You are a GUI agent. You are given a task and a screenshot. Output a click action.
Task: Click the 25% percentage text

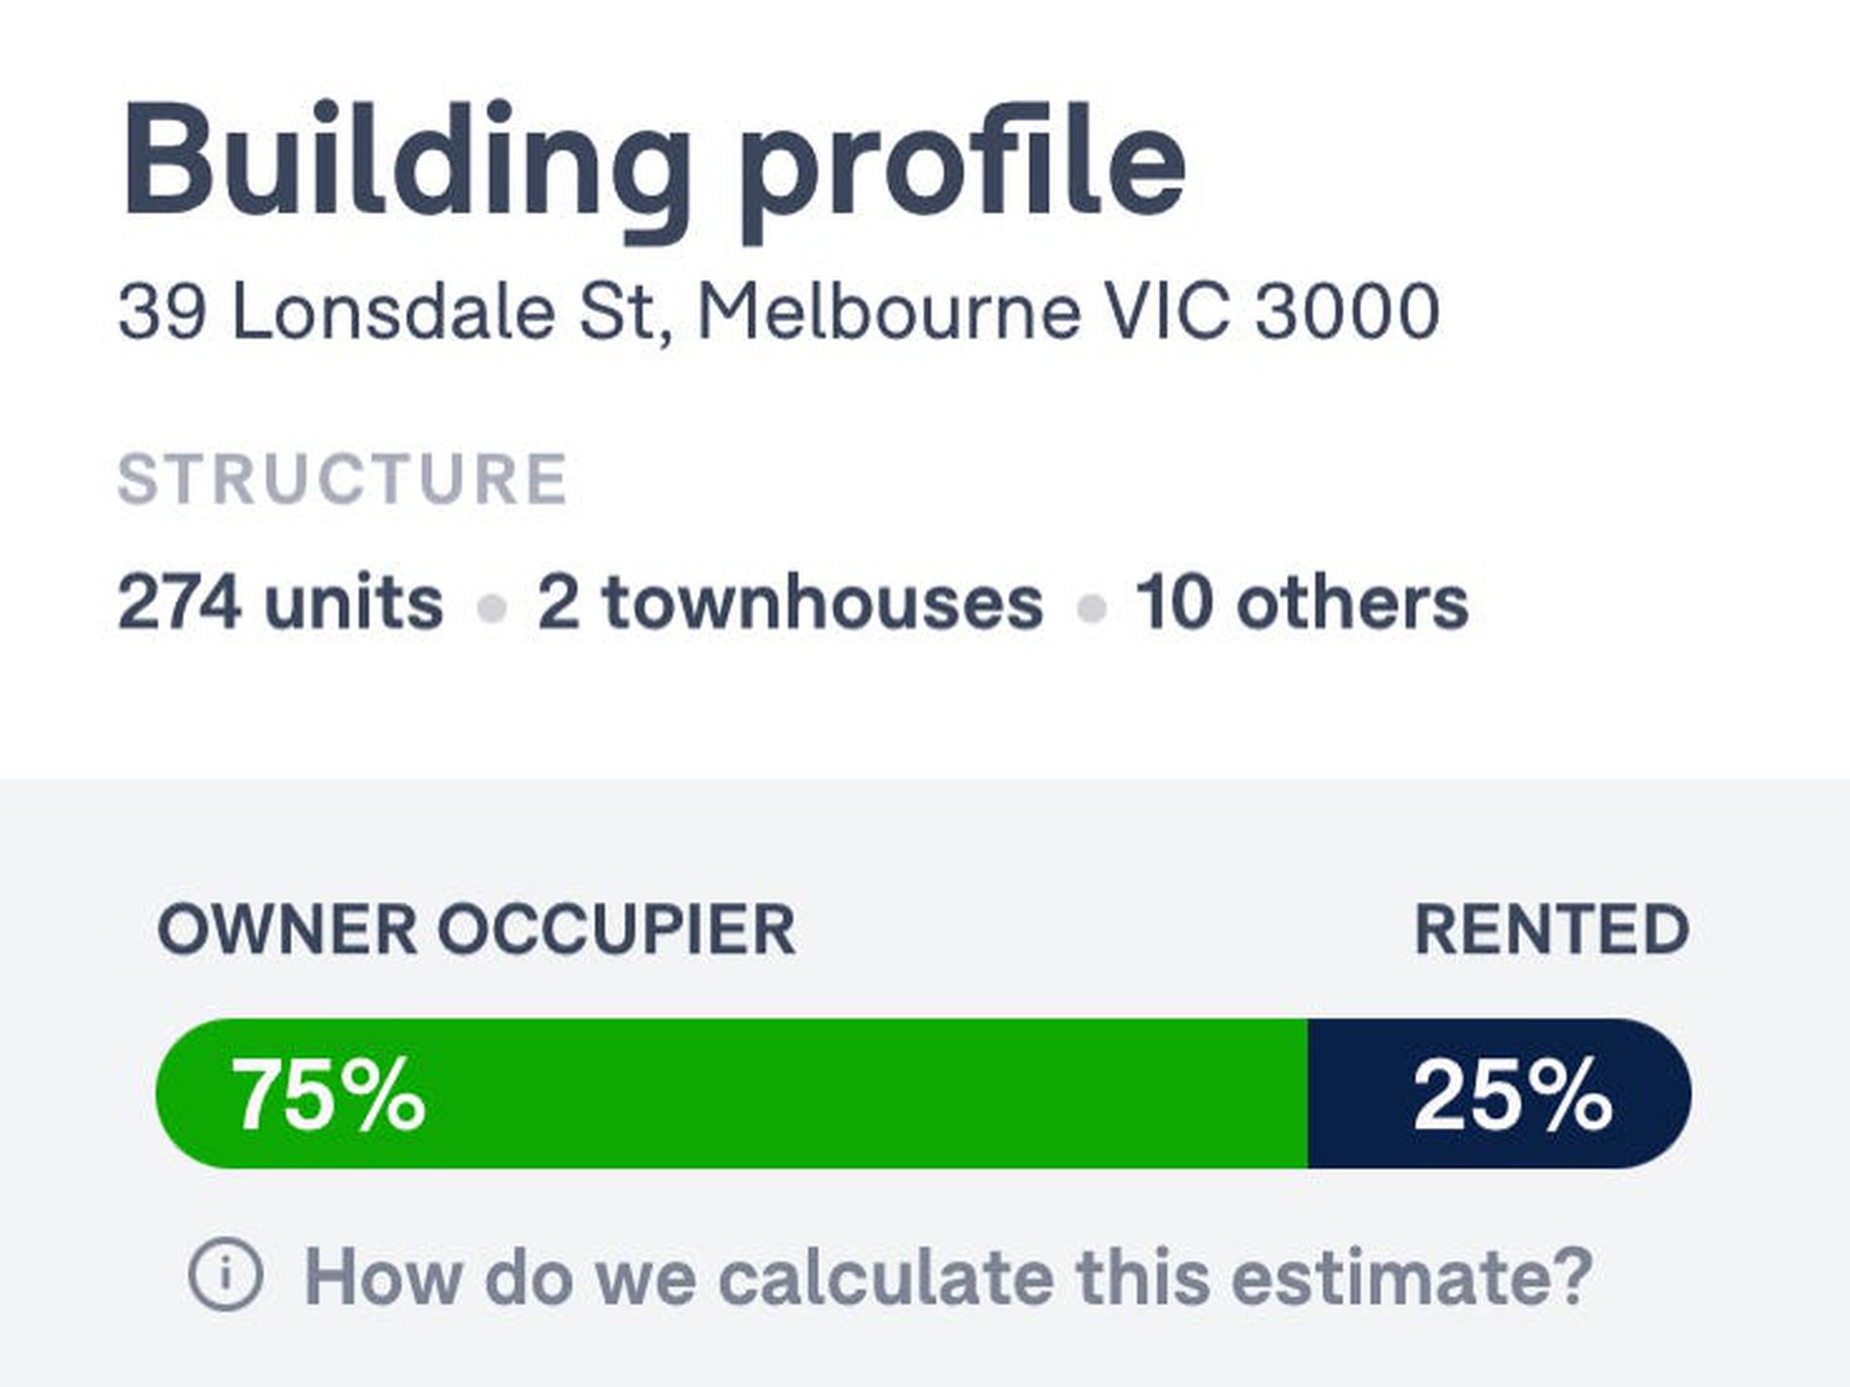[1512, 1096]
